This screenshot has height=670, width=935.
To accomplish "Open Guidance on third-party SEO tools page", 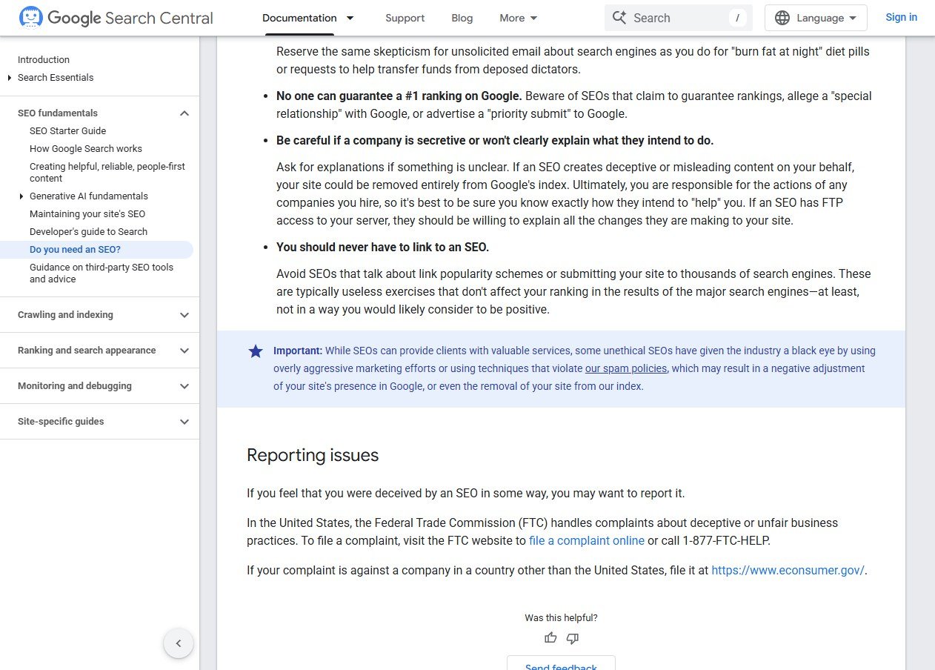I will coord(102,273).
